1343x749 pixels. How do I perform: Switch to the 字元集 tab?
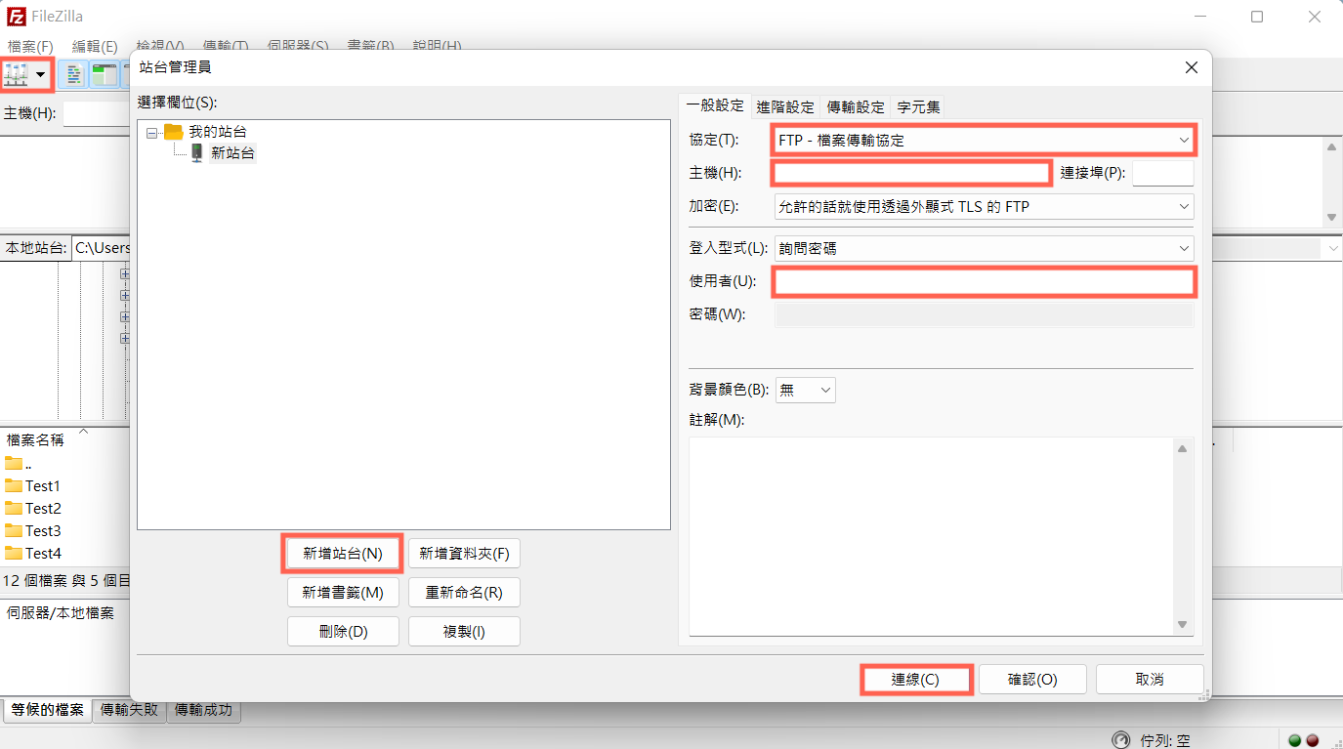pyautogui.click(x=918, y=107)
